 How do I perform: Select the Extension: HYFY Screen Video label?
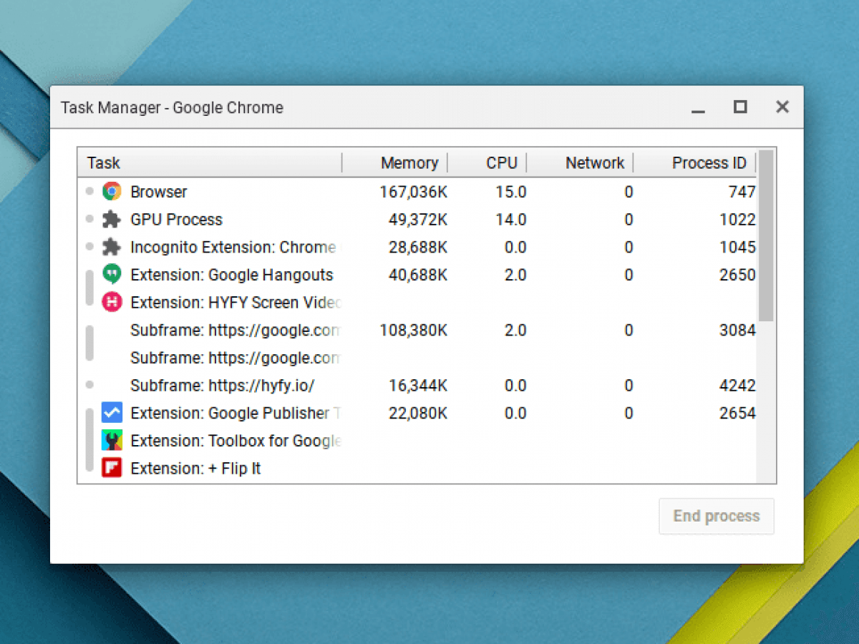[236, 303]
